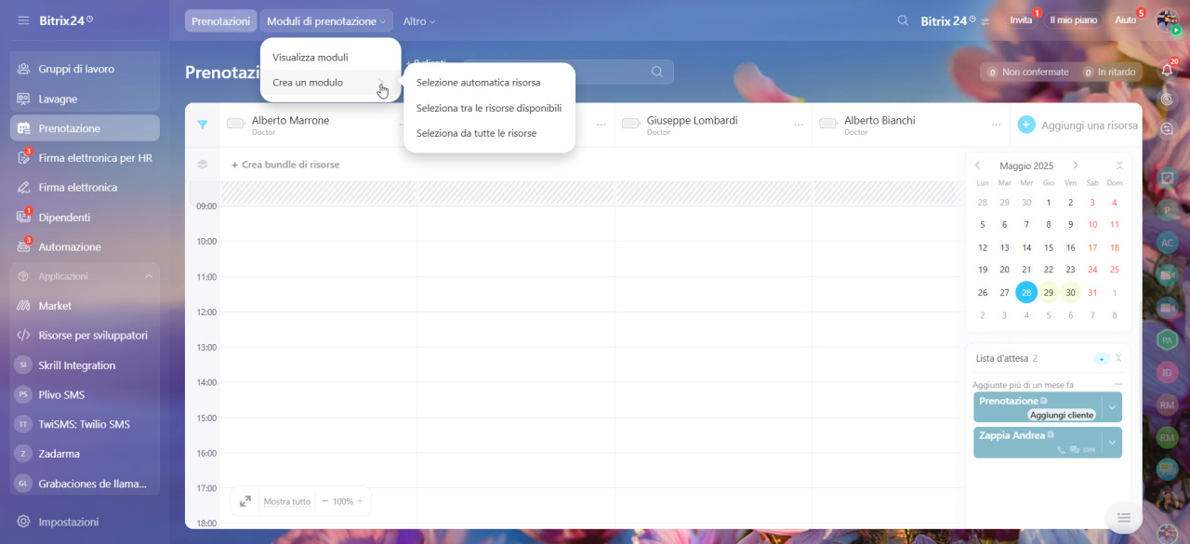This screenshot has height=544, width=1190.
Task: Toggle fullscreen expand icon in calendar
Action: coord(245,501)
